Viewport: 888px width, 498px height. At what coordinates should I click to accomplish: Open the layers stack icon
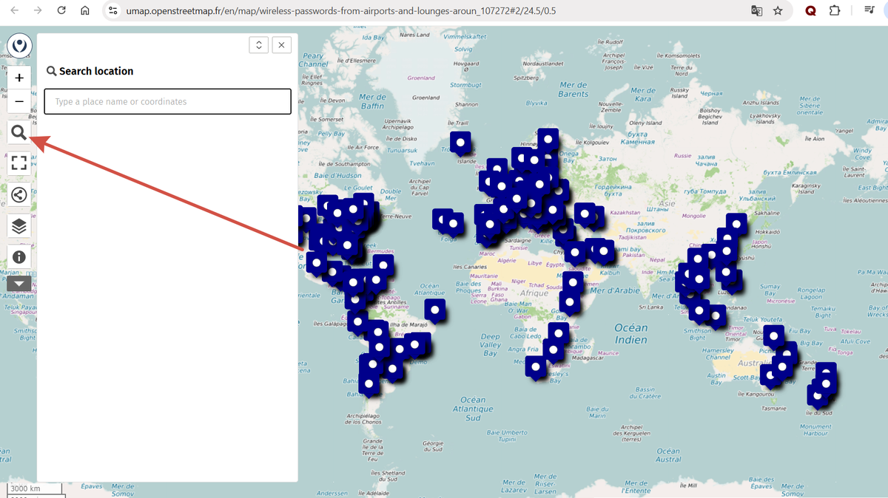click(19, 226)
